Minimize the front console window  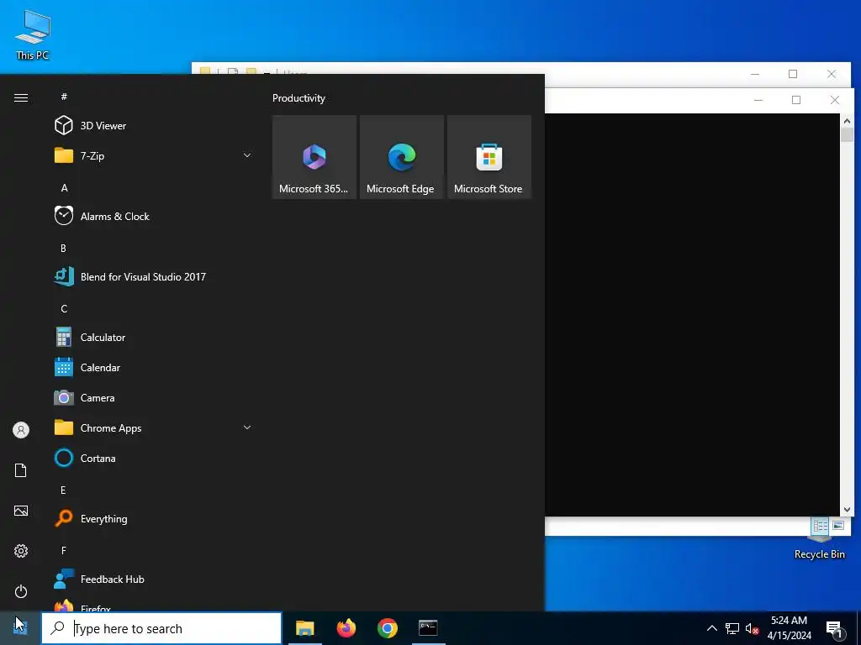[x=758, y=100]
